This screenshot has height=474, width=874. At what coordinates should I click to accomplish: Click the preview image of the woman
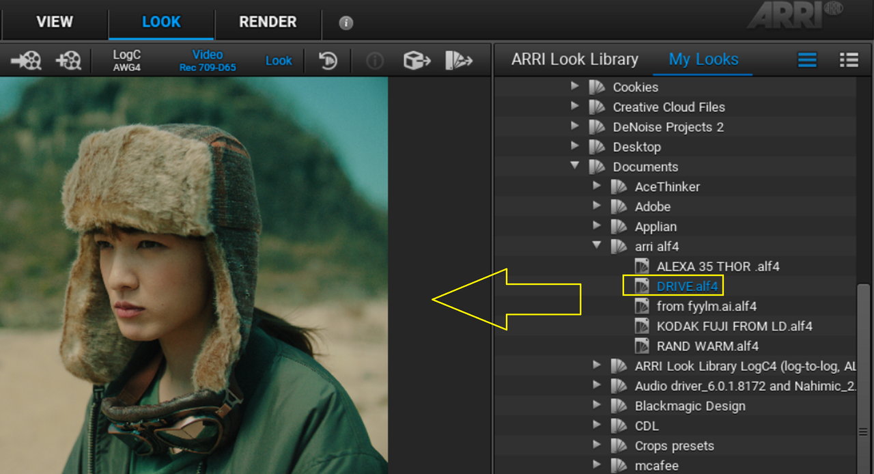point(194,275)
